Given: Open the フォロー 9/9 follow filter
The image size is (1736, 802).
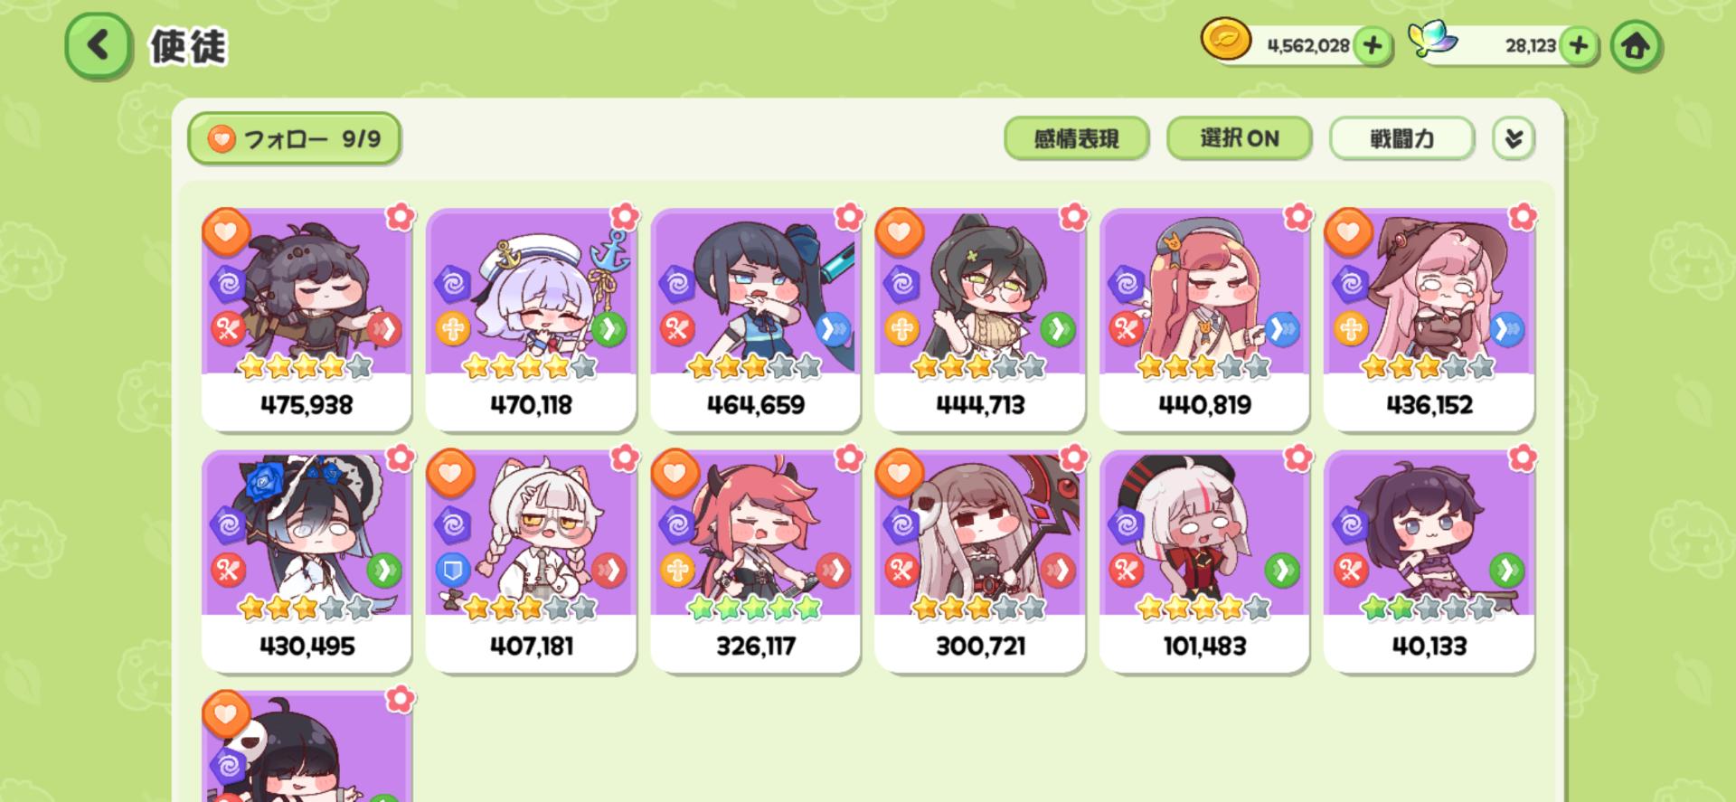Looking at the screenshot, I should click(294, 138).
